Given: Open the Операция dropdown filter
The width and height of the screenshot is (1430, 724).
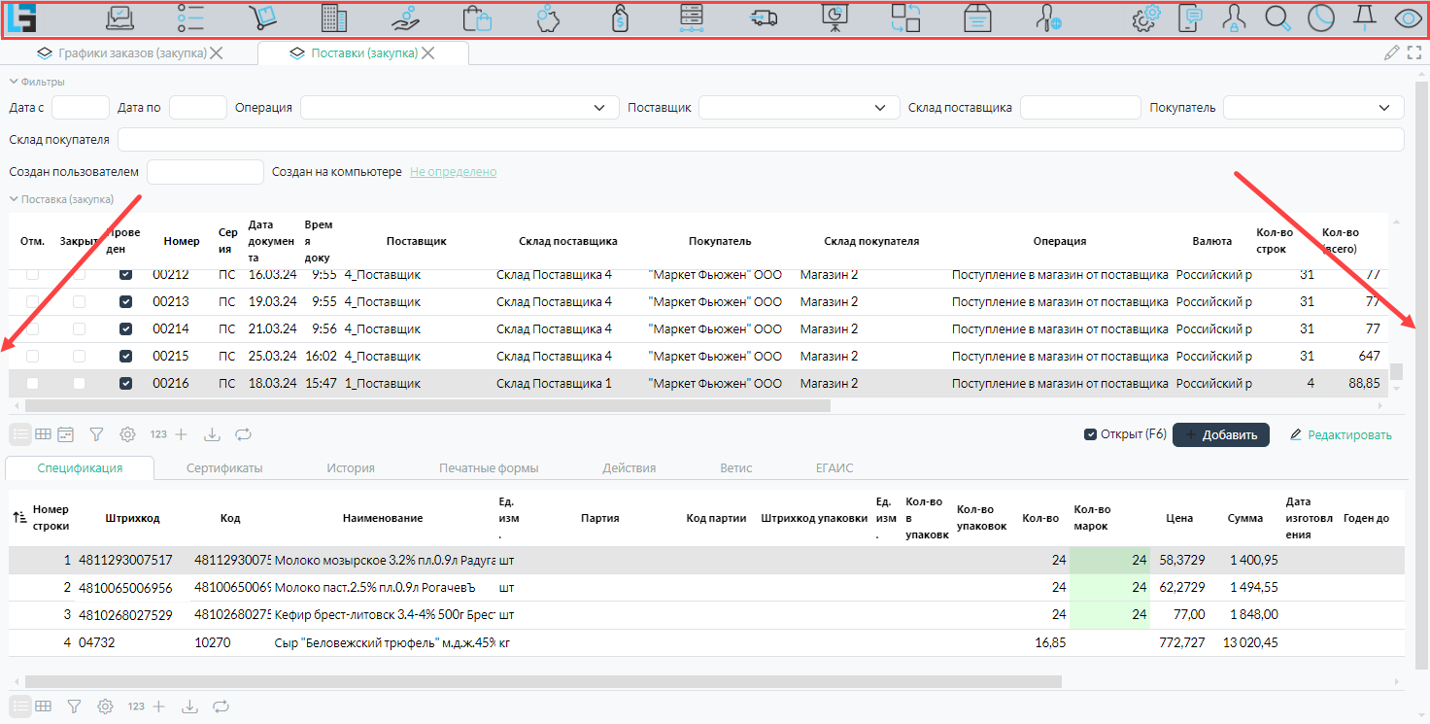Looking at the screenshot, I should (460, 108).
